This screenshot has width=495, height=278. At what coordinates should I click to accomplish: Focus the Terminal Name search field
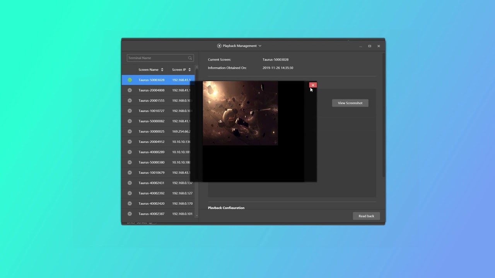(x=160, y=58)
